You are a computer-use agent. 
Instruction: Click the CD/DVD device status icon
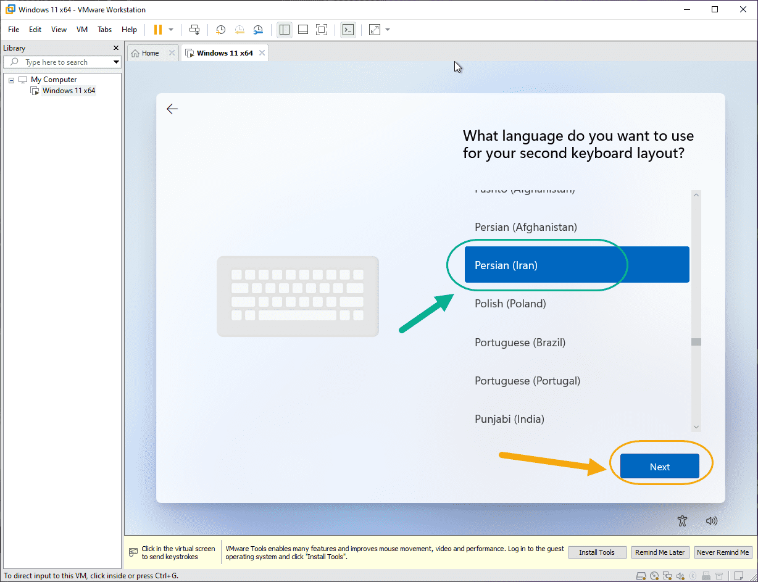point(654,576)
